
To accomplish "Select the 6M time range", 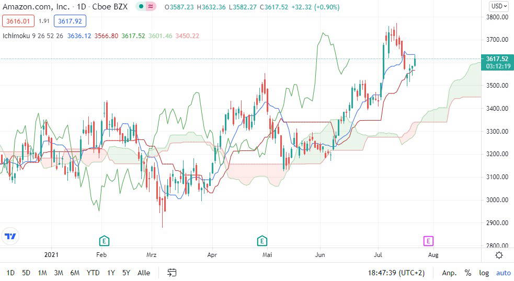I will coord(75,273).
